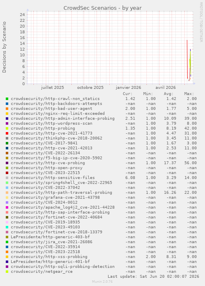This screenshot has height=286, width=205.
Task: Select the crowdsecurity/CVE-2023-49103 legend label
Action: [45, 227]
